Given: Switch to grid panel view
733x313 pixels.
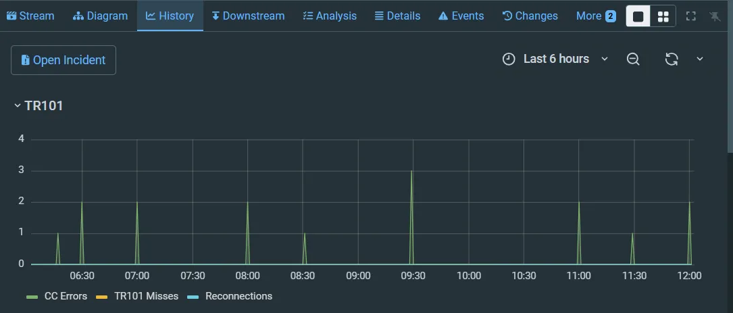Looking at the screenshot, I should [x=663, y=16].
